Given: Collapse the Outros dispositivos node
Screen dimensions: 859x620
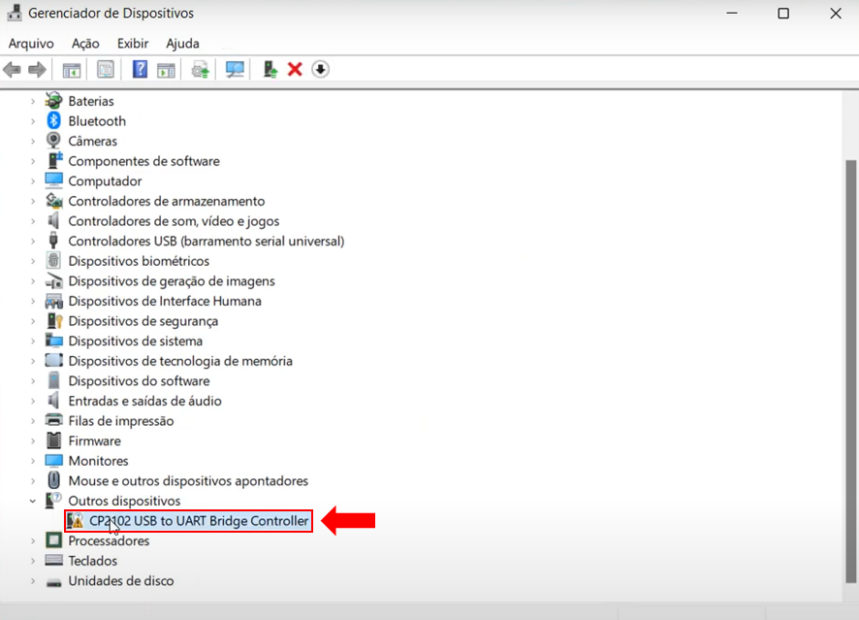Looking at the screenshot, I should coord(33,501).
